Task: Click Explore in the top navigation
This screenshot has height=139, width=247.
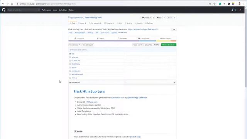Action: [x=72, y=10]
